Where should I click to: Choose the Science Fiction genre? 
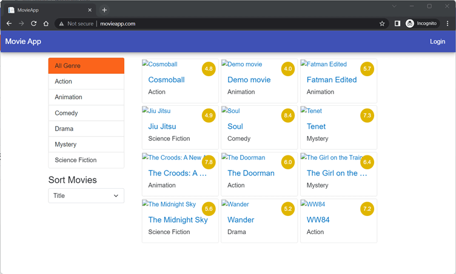click(86, 160)
